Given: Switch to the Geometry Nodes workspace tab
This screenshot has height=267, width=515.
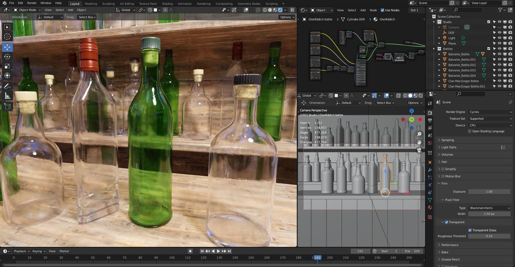Looking at the screenshot, I should point(249,4).
